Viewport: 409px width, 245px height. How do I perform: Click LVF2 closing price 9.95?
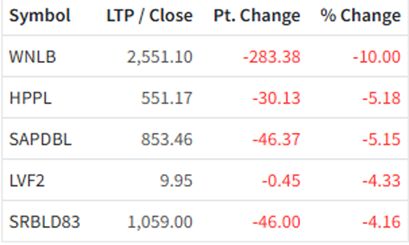176,181
